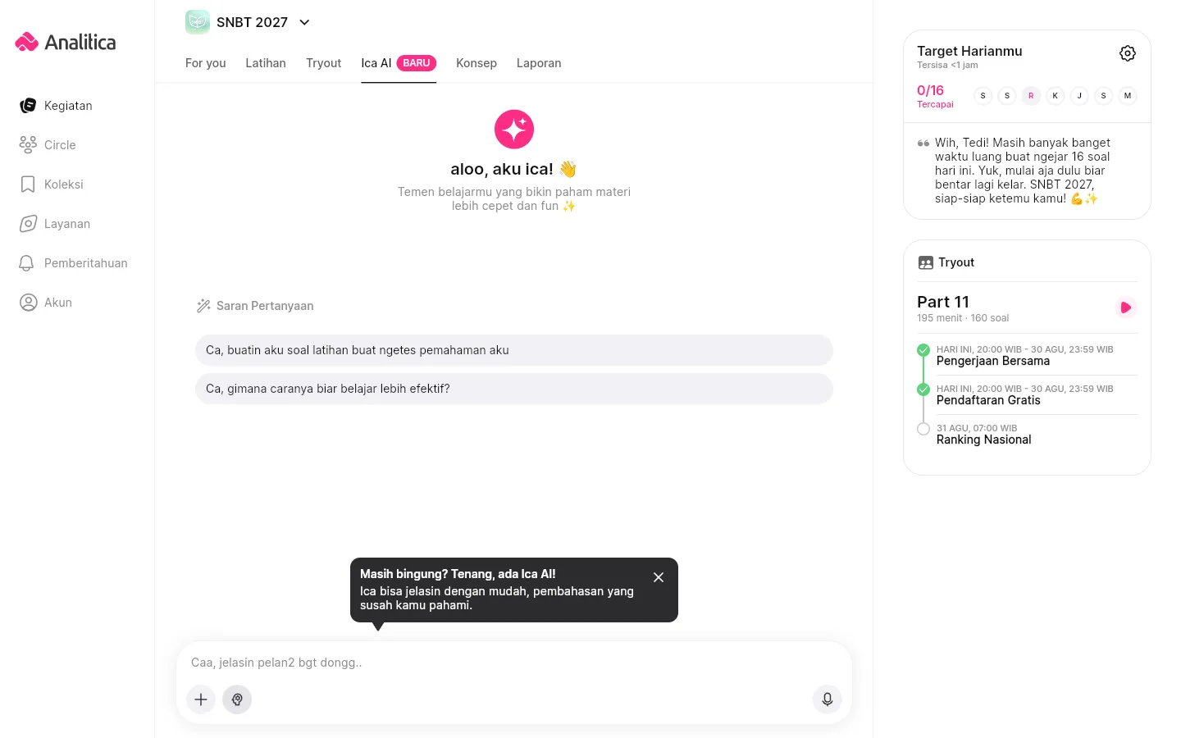The width and height of the screenshot is (1181, 738).
Task: Start Part 11 tryout play button
Action: coord(1126,307)
